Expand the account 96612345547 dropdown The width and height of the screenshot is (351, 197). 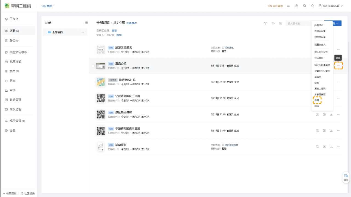coord(331,6)
